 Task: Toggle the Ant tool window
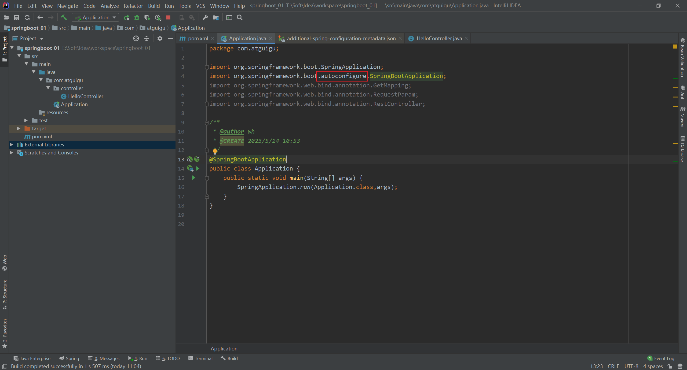coord(682,93)
